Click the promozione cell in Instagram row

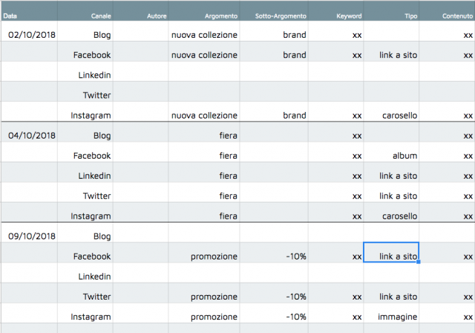point(204,313)
